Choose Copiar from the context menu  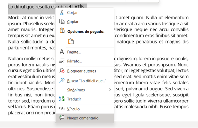tap(85, 22)
